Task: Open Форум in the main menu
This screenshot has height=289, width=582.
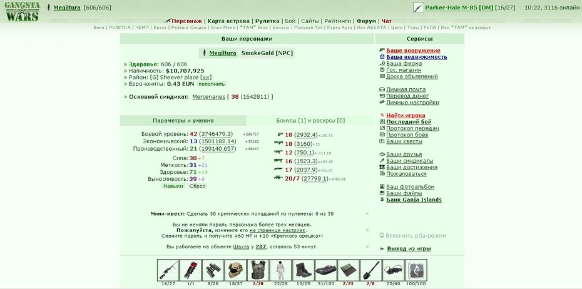Action: click(366, 21)
